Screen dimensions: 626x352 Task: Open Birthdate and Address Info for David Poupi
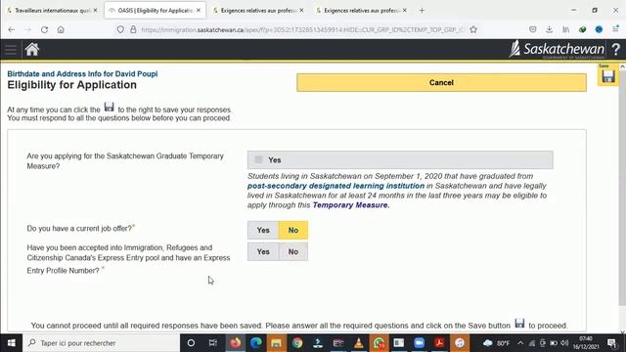tap(82, 74)
